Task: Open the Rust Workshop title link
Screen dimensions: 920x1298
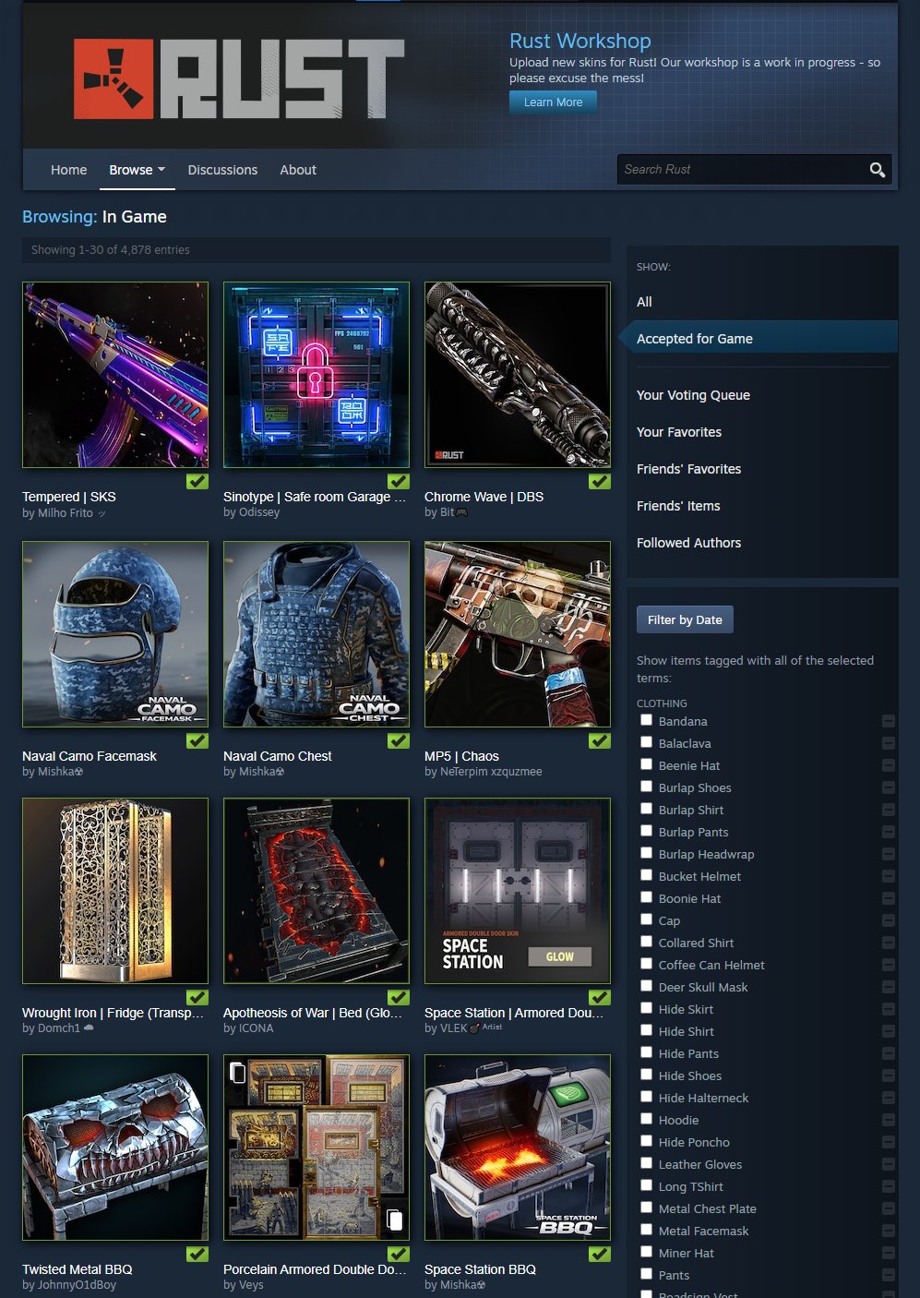Action: coord(580,41)
